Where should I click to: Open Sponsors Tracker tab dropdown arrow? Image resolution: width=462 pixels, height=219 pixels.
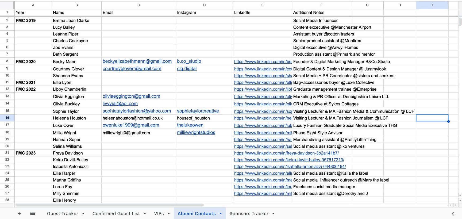[x=273, y=214]
